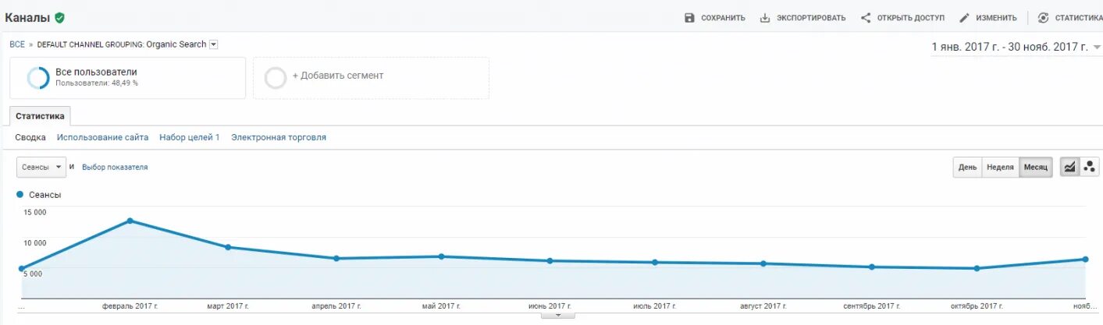Click the statistics insights icon

pos(1043,18)
